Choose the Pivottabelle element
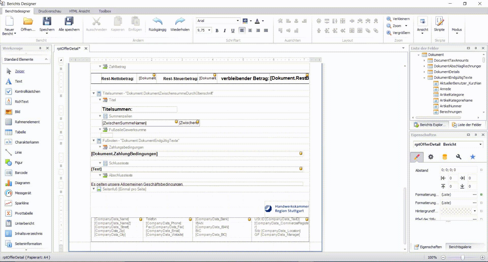Viewport: 488px width, 262px height. click(x=24, y=213)
